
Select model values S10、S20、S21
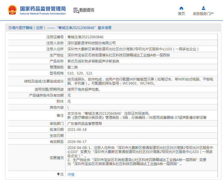point(80,73)
